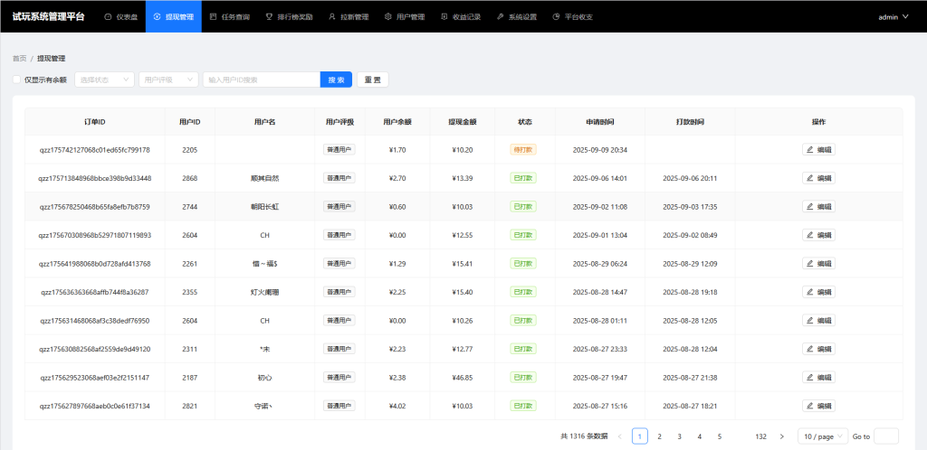This screenshot has height=450, width=927.
Task: Open the 用户评级 rating dropdown filter
Action: click(168, 80)
